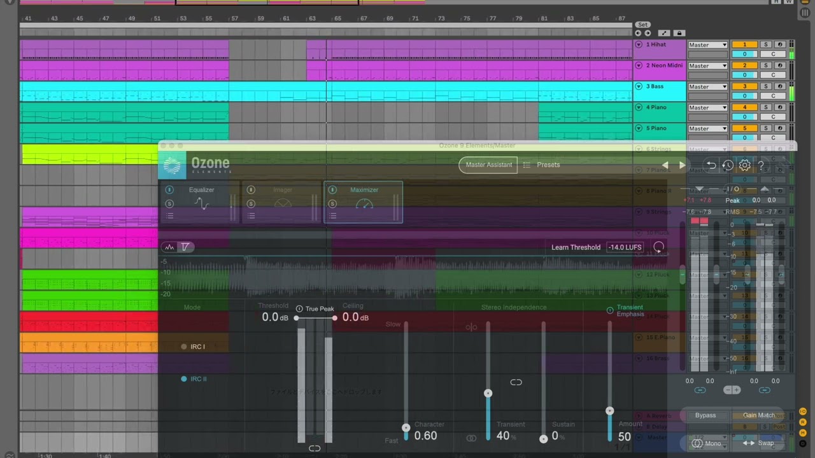This screenshot has height=458, width=815.
Task: Select the gain reduction trace view icon
Action: click(x=185, y=247)
